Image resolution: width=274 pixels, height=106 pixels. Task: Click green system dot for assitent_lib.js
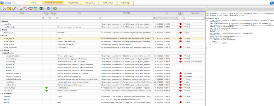[x=46, y=88]
